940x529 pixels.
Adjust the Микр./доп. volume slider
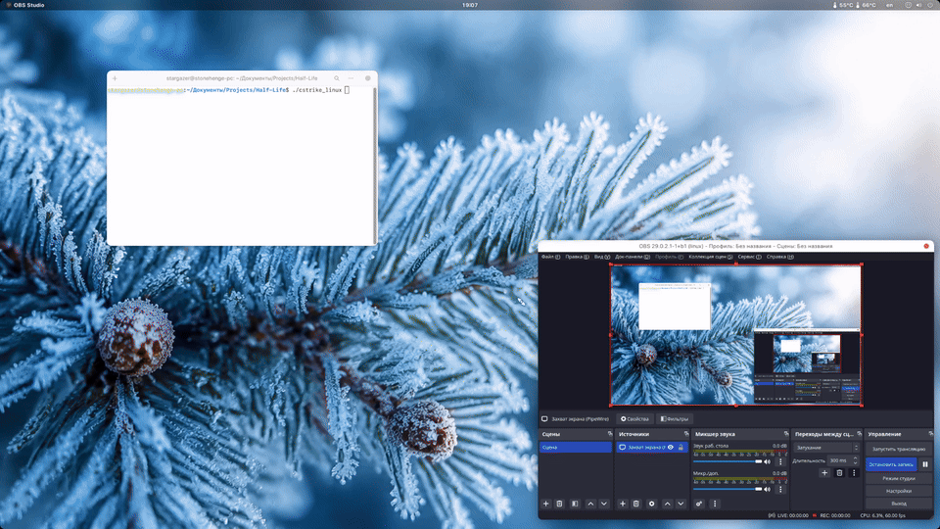pyautogui.click(x=728, y=490)
